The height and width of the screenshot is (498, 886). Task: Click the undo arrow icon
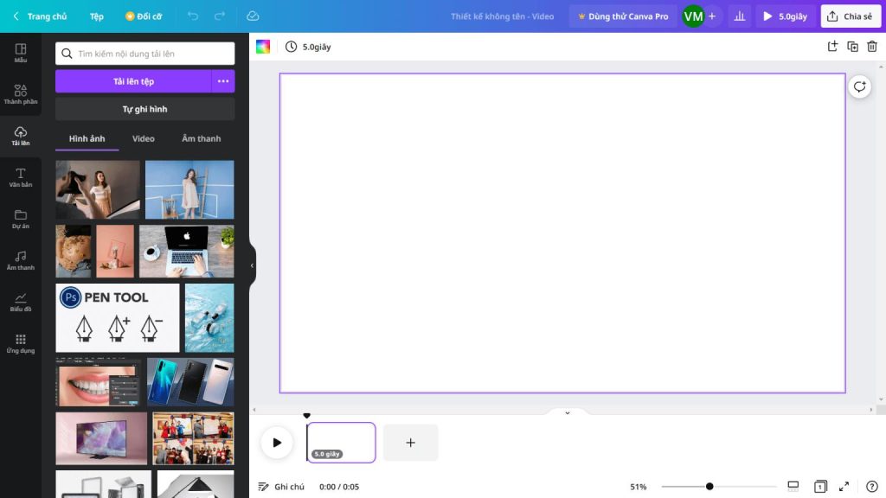tap(193, 16)
